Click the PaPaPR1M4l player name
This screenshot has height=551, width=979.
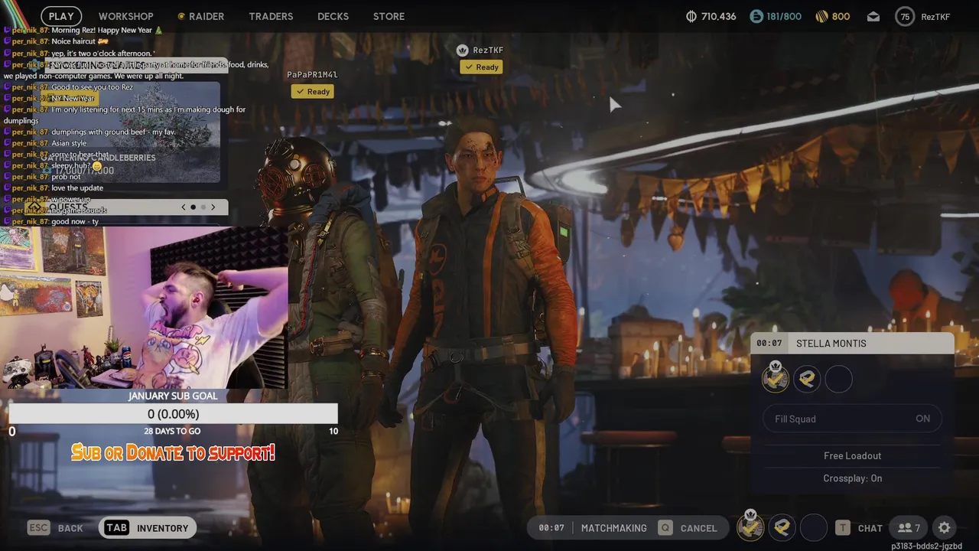click(312, 75)
